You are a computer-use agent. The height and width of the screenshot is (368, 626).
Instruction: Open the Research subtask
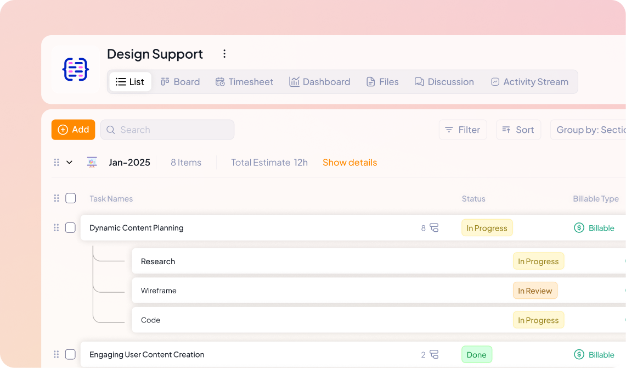click(157, 261)
